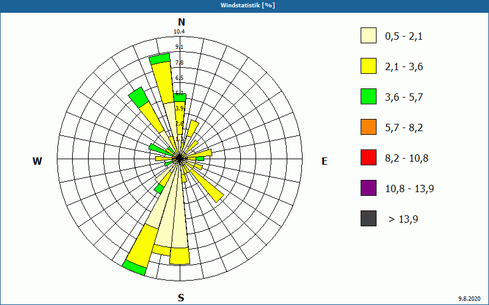
Task: Click the dark gray > 13,9 legend swatch
Action: click(369, 218)
